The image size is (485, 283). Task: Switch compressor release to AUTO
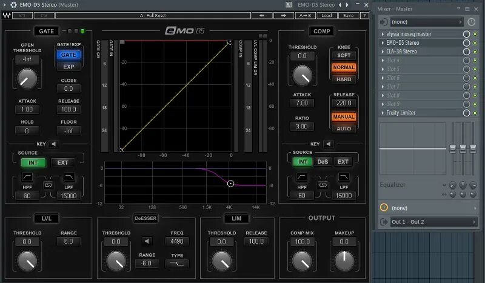(344, 128)
